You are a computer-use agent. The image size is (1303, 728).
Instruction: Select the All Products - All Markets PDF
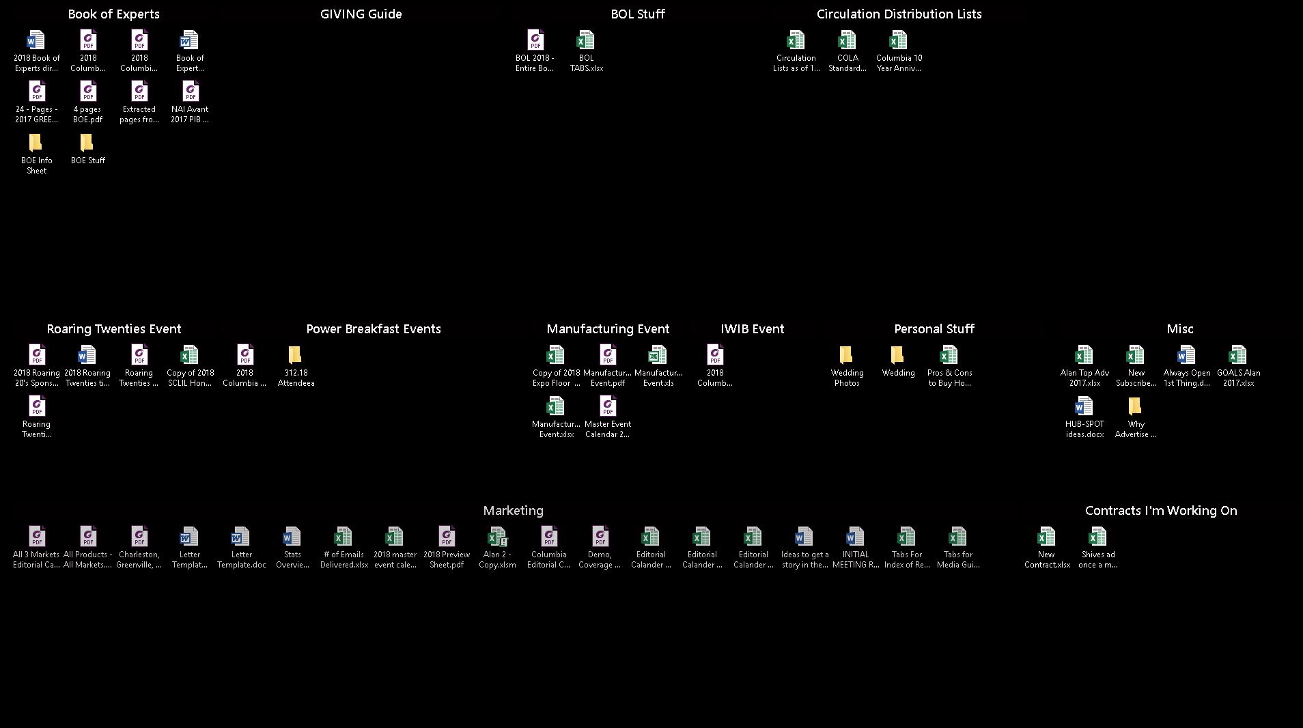(87, 547)
